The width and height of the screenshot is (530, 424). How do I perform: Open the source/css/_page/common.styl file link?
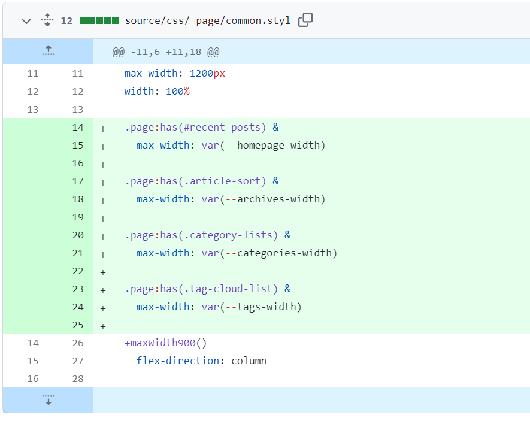point(207,20)
